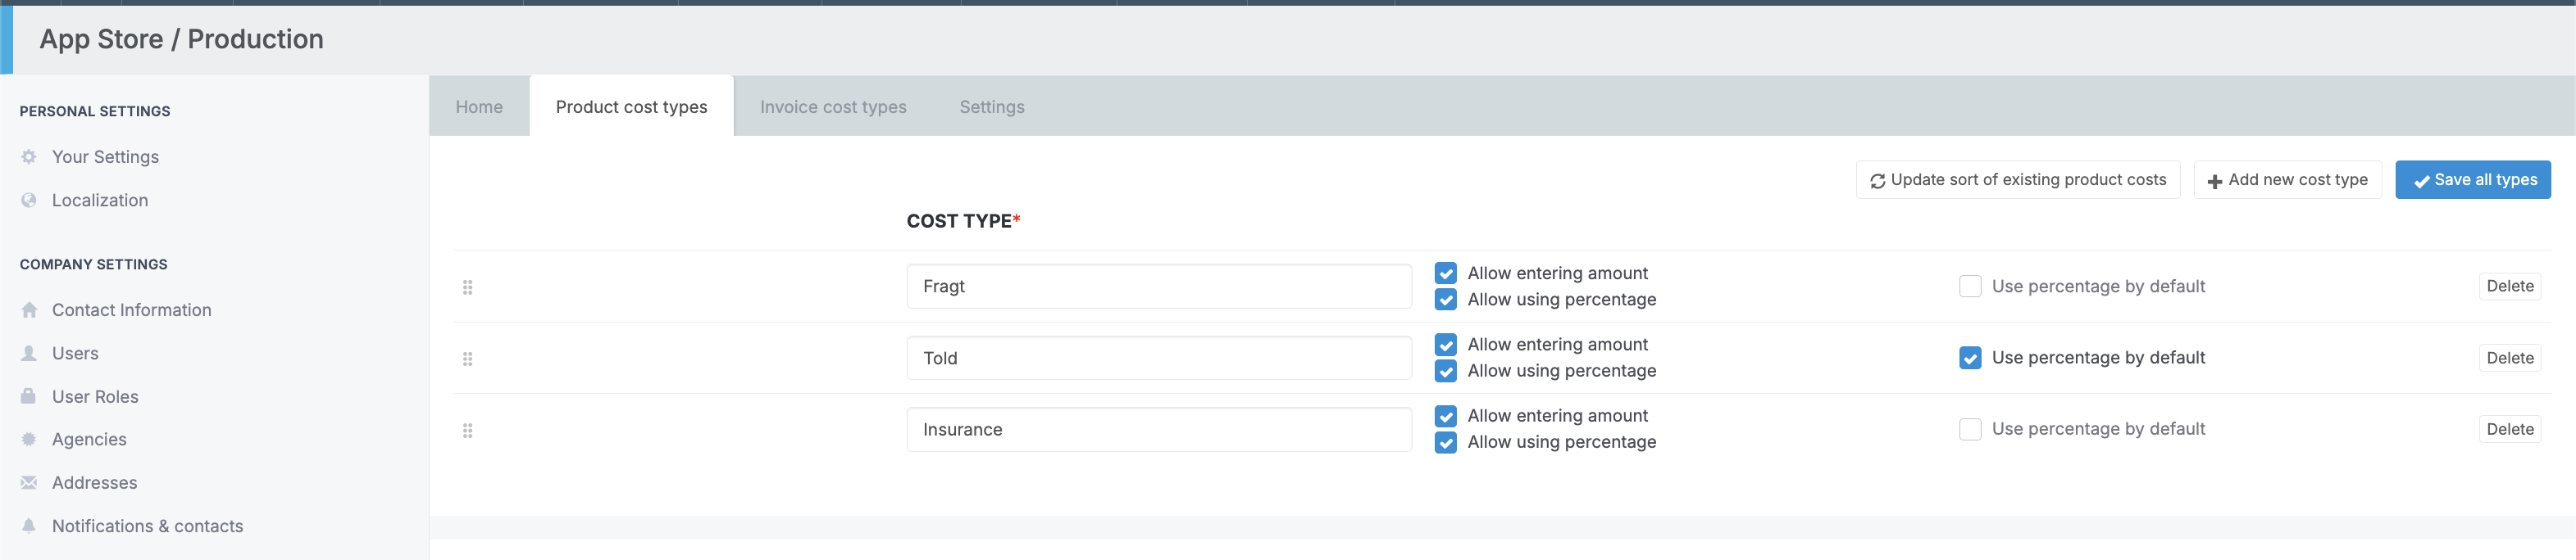Go to the Home tab
Viewport: 2576px width, 560px height.
click(x=479, y=106)
